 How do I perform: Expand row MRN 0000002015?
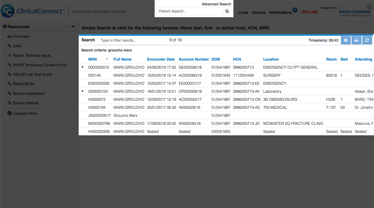coord(83,67)
